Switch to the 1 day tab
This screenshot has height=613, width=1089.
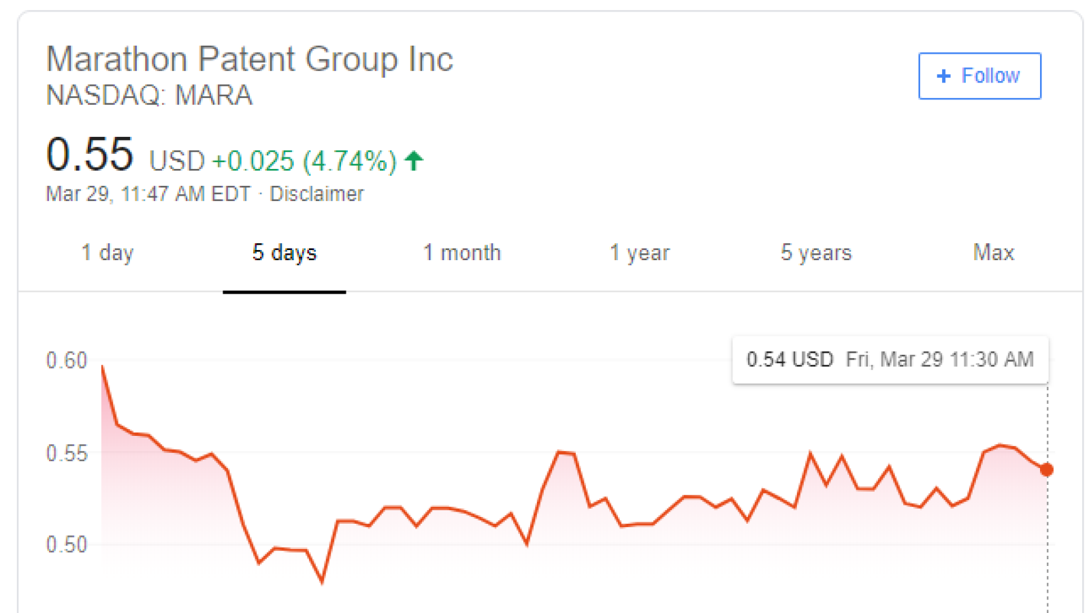108,253
